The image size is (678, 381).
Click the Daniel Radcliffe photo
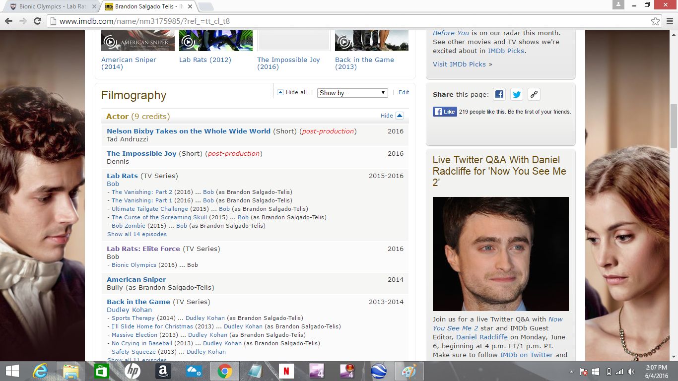coord(501,254)
